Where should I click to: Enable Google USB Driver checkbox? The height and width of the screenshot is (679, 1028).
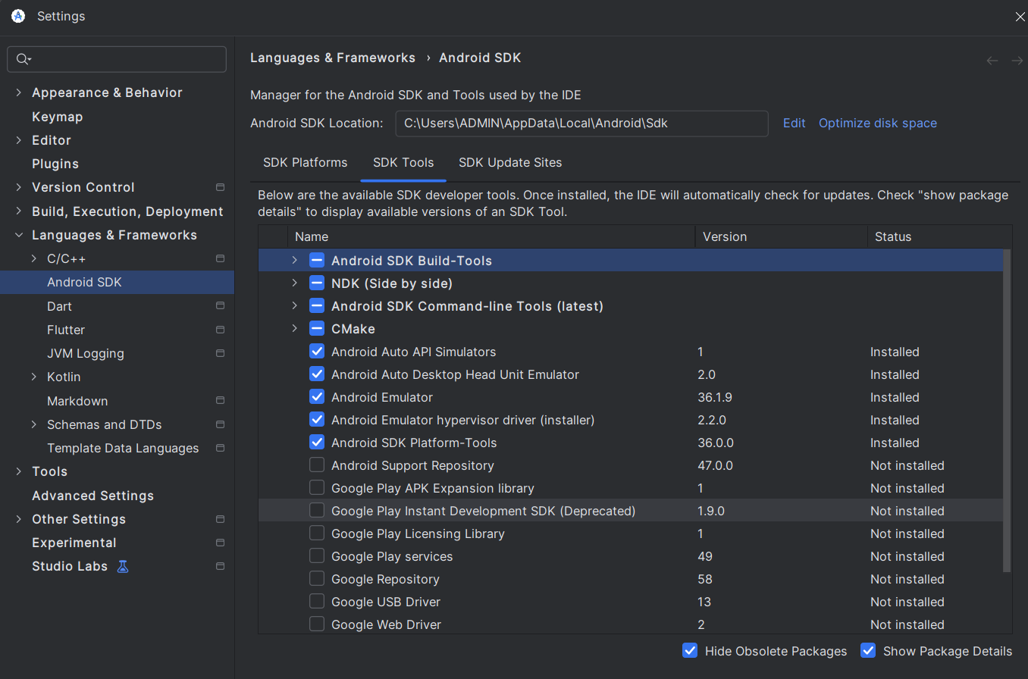coord(317,602)
